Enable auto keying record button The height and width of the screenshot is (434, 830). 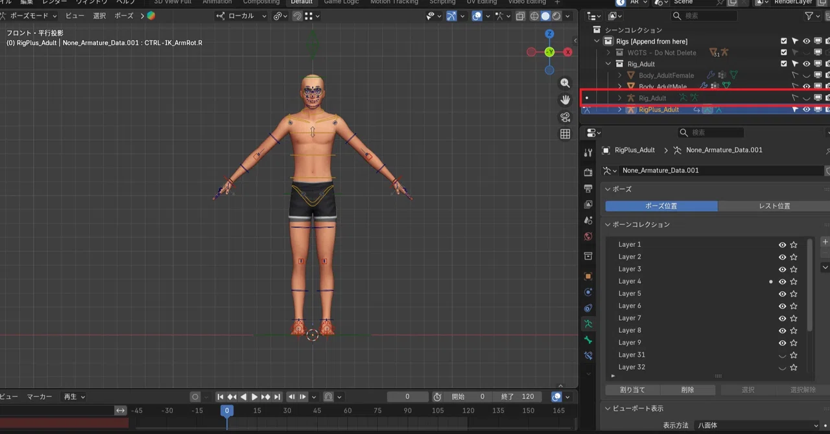point(195,397)
